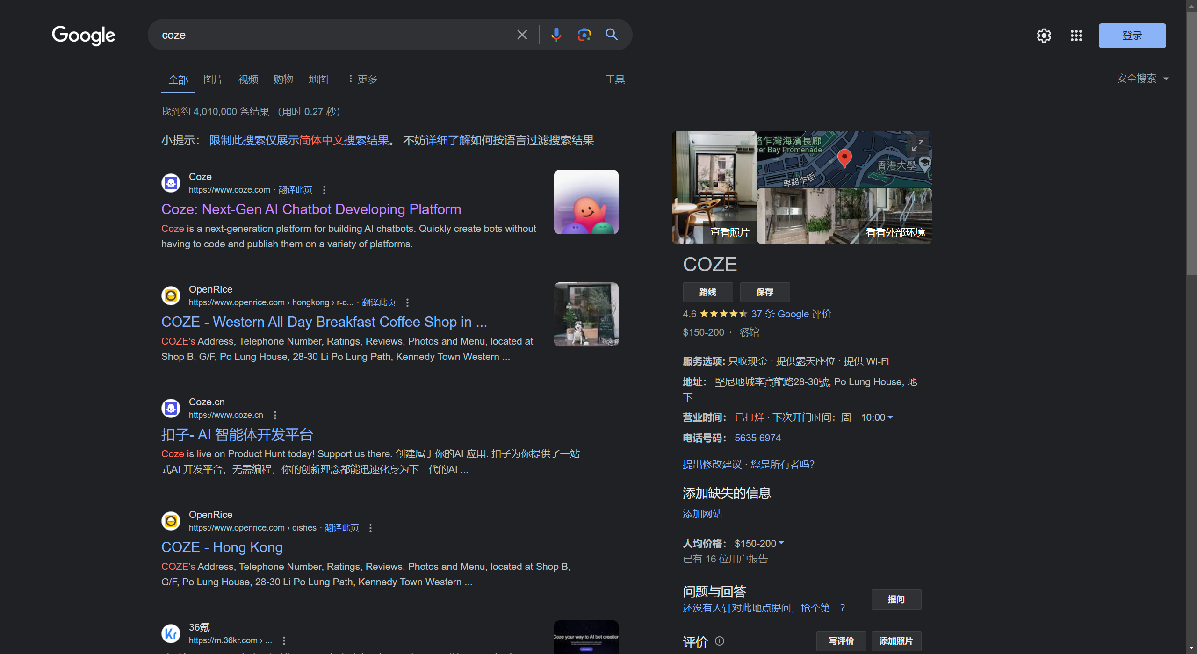Expand the map with the fullscreen arrows icon
Viewport: 1197px width, 654px height.
tap(917, 145)
